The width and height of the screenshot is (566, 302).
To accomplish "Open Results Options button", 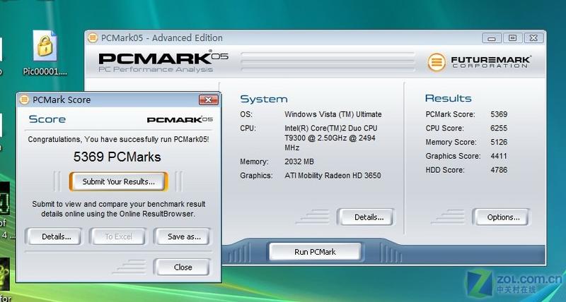I will coord(503,217).
